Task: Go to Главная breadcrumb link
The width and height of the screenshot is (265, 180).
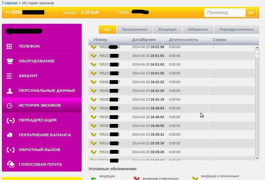Action: pyautogui.click(x=10, y=3)
